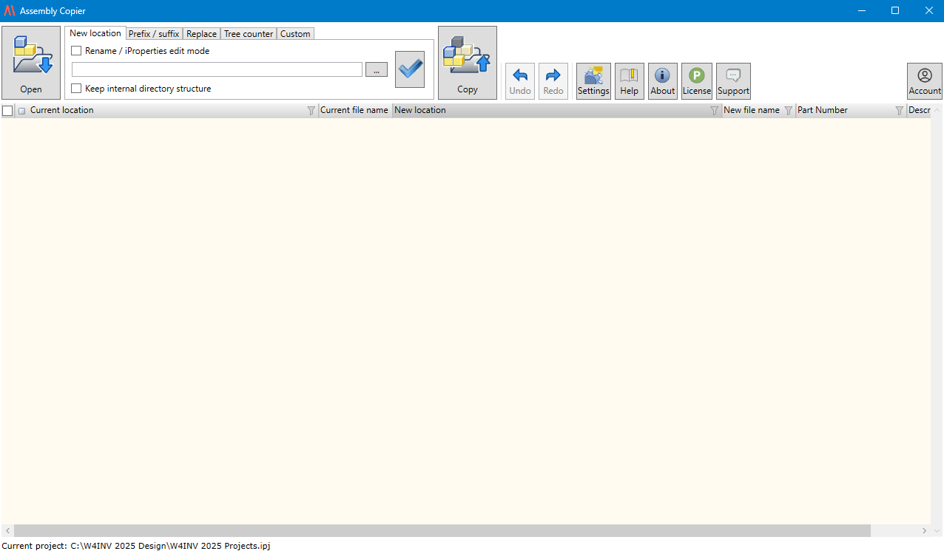Select the New location tab
944x551 pixels.
pyautogui.click(x=95, y=33)
